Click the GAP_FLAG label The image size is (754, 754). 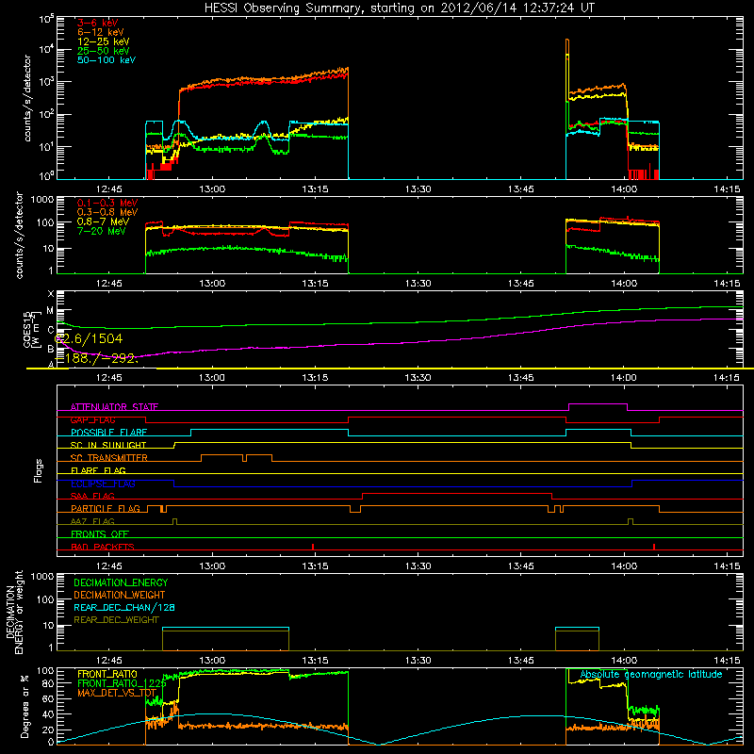pyautogui.click(x=92, y=419)
